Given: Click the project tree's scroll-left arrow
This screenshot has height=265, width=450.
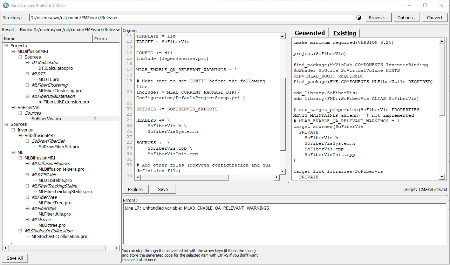Looking at the screenshot, I should coord(5,248).
